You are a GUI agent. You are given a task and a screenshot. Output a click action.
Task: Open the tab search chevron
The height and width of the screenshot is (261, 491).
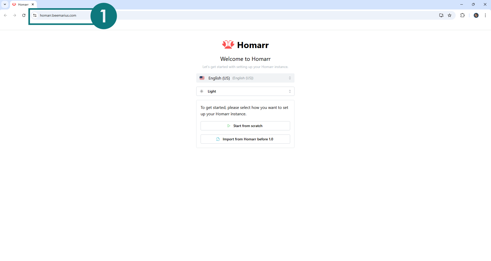4,4
